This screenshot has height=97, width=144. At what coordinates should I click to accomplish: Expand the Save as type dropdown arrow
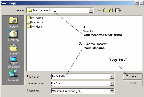112,83
